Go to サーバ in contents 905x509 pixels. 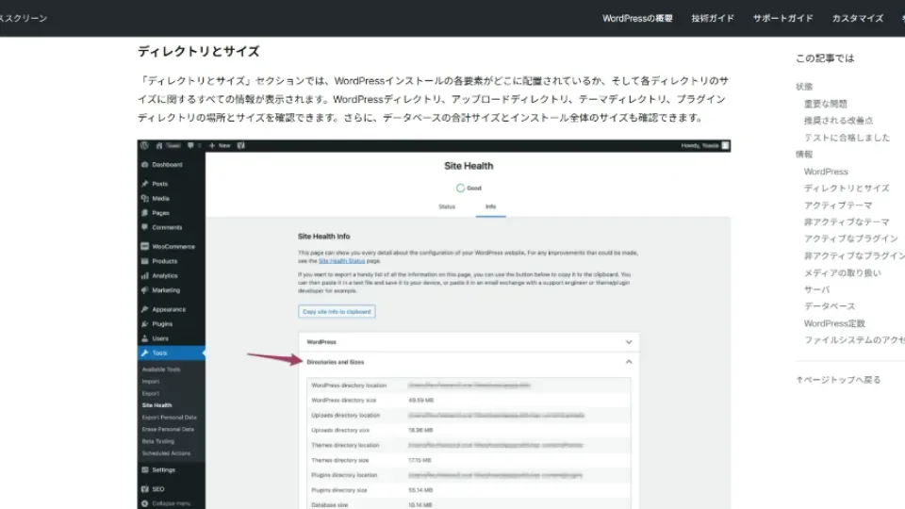816,289
